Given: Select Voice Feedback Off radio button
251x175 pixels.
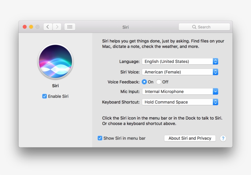Looking at the screenshot, I should coord(159,82).
